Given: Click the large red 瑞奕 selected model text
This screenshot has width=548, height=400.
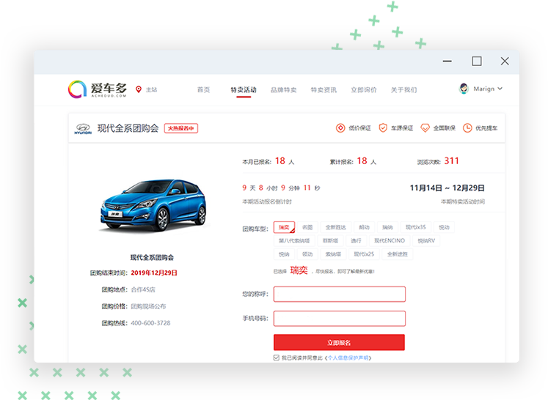Looking at the screenshot, I should coord(299,270).
